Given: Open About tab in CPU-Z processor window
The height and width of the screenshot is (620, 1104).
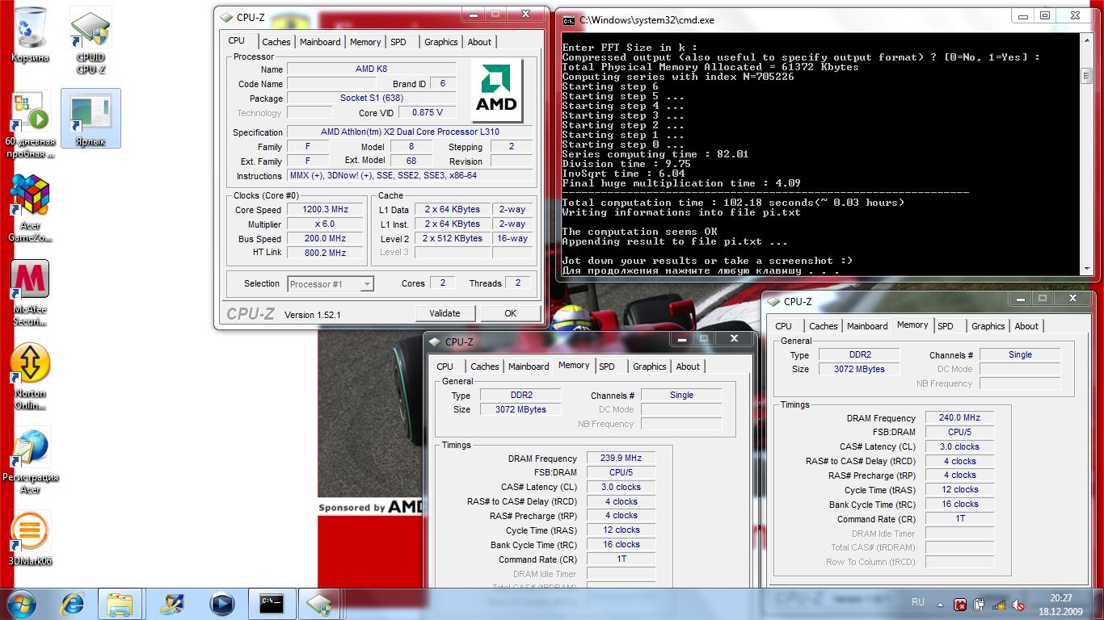Looking at the screenshot, I should (x=479, y=42).
